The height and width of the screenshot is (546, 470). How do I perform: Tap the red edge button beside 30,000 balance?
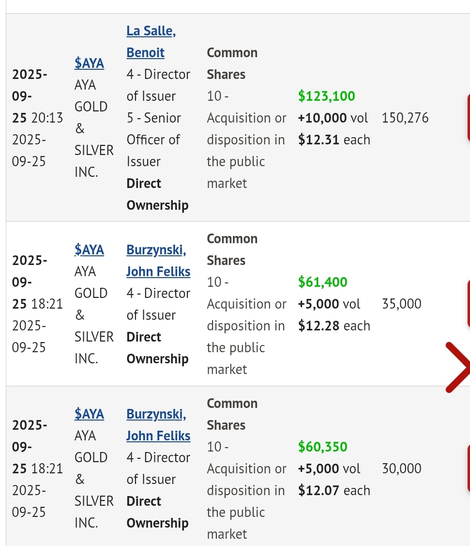[x=468, y=468]
